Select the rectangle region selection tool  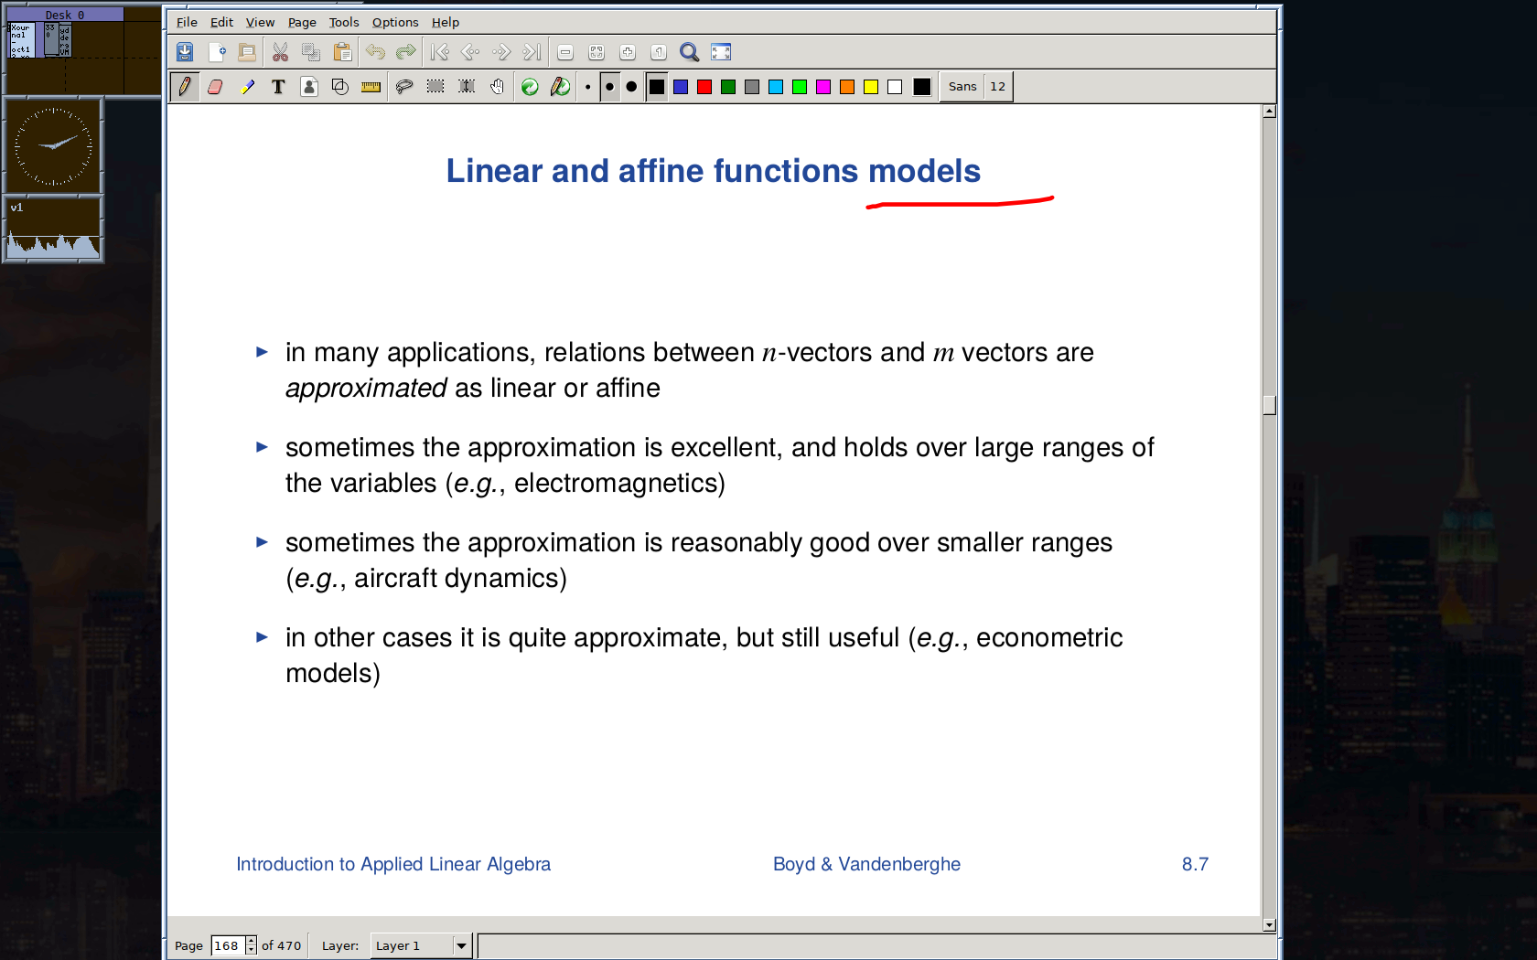click(435, 87)
